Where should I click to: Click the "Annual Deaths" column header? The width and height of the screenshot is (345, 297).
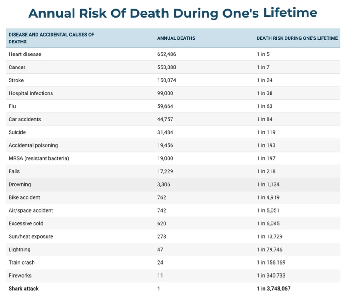point(176,38)
